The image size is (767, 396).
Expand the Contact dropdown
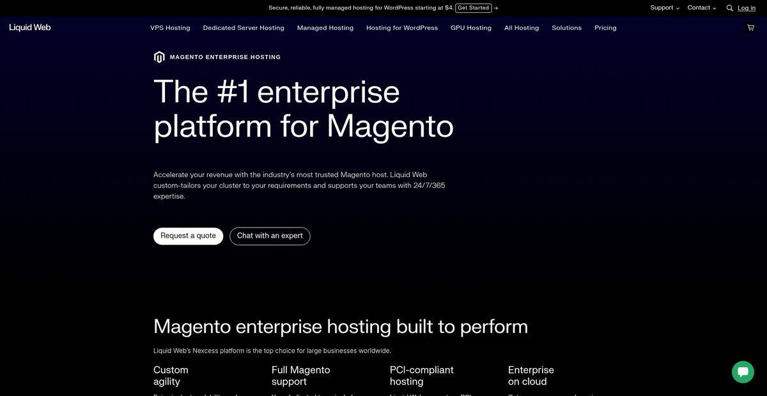click(702, 8)
